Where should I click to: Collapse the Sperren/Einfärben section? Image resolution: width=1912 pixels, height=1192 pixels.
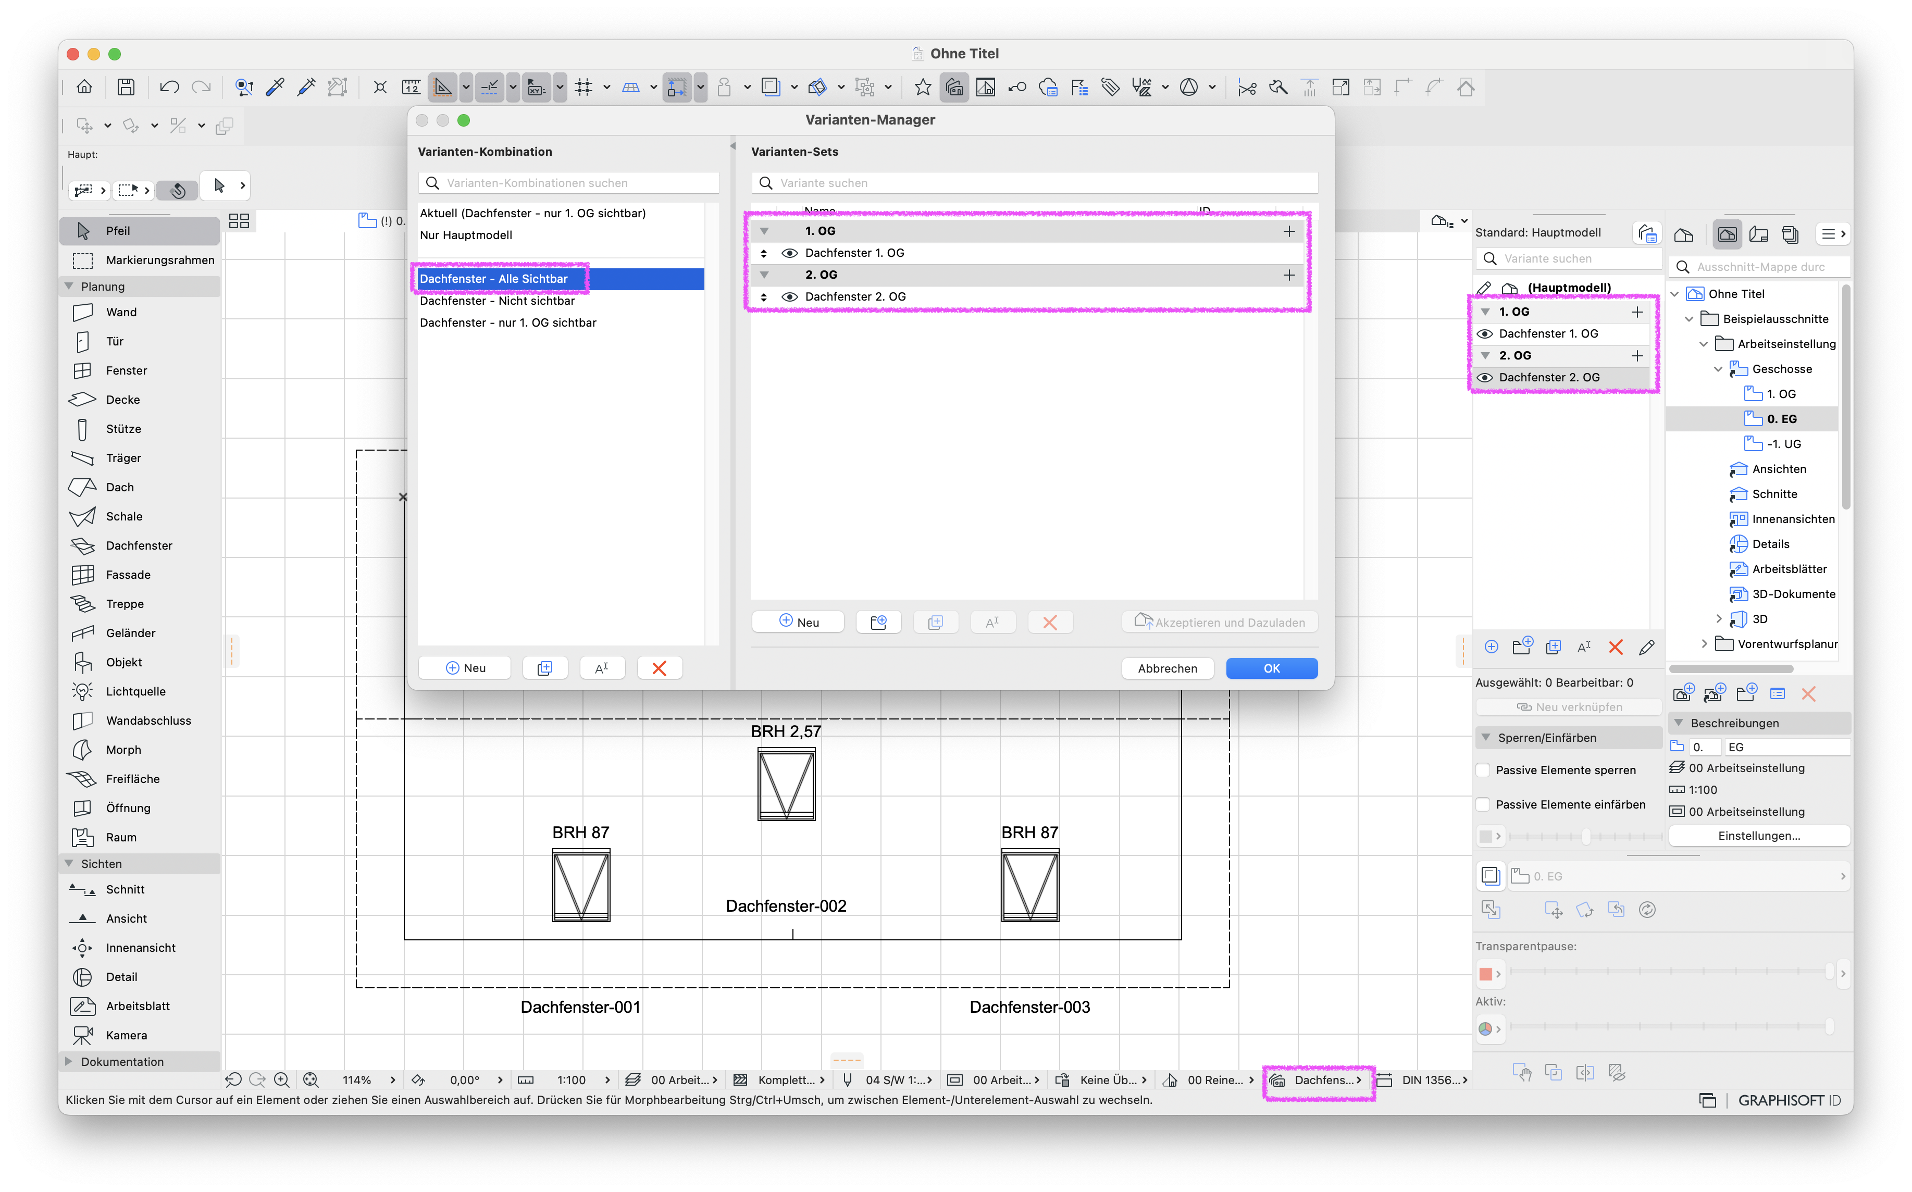pos(1486,738)
